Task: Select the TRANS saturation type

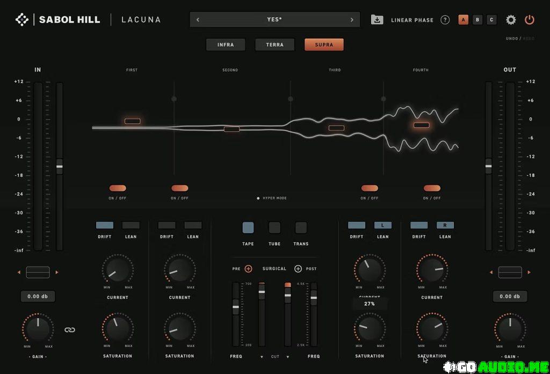Action: (301, 228)
